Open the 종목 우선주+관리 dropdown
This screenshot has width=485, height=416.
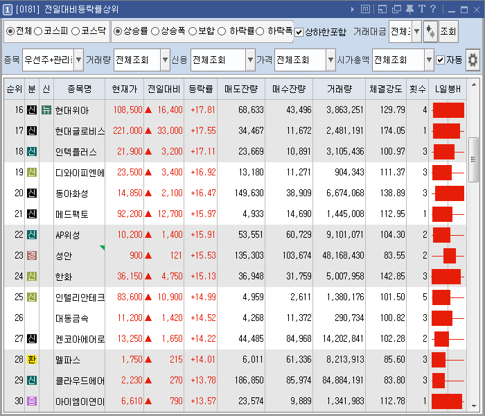[x=79, y=60]
